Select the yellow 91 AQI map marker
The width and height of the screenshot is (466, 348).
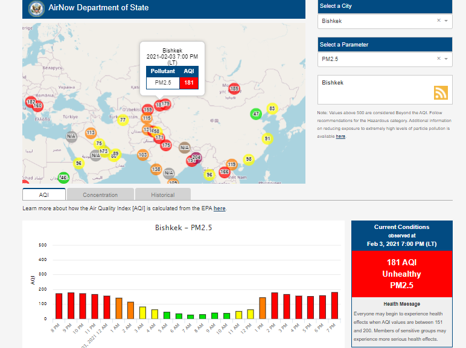pos(267,139)
